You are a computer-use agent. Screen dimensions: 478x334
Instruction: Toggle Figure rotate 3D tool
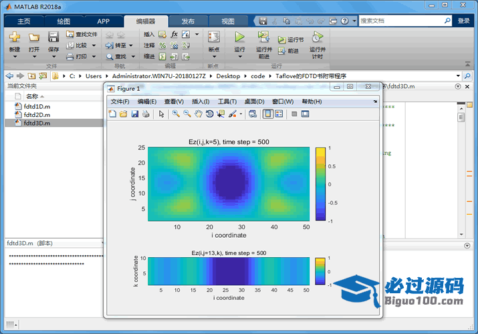(209, 114)
